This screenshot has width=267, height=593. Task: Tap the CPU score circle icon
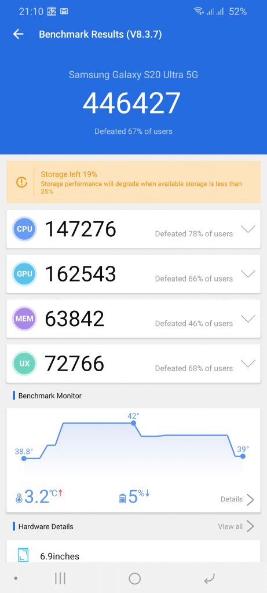(24, 229)
